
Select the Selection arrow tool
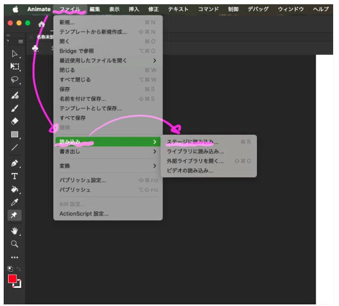(x=14, y=54)
